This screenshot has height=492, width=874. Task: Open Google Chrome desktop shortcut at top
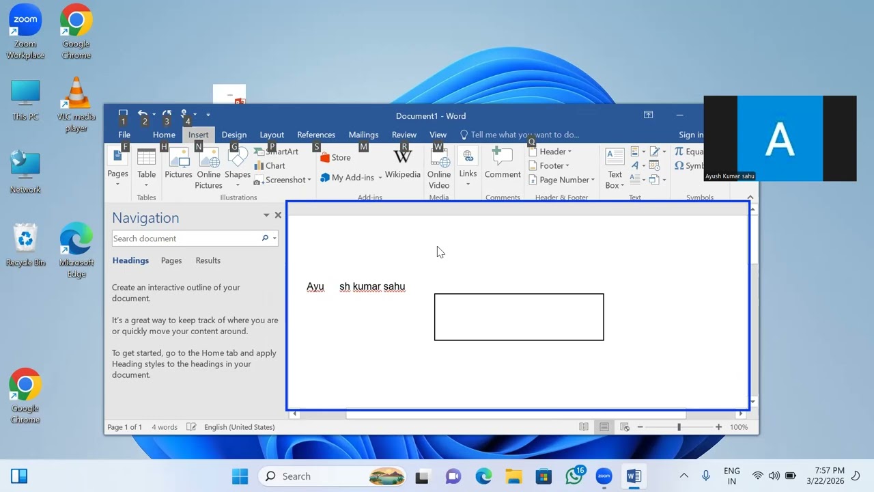point(76,31)
